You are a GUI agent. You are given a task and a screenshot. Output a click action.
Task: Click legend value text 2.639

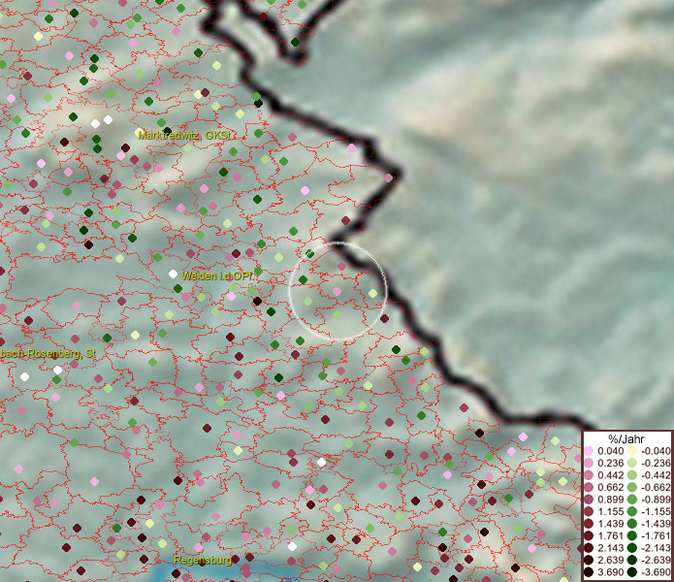tap(610, 560)
